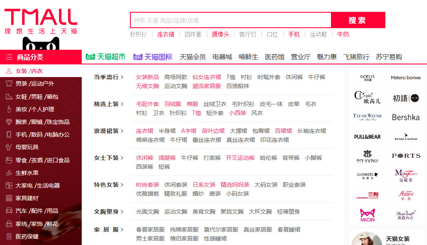Open the 医药馆 nav tab

[x=275, y=57]
